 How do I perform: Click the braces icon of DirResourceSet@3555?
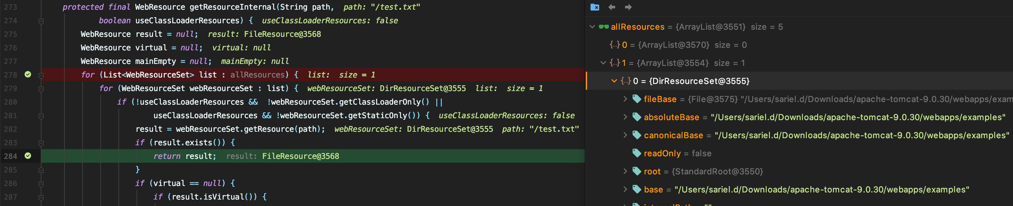(625, 81)
